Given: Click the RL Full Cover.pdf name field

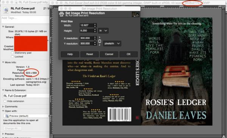Looking at the screenshot, I should tap(26, 96).
